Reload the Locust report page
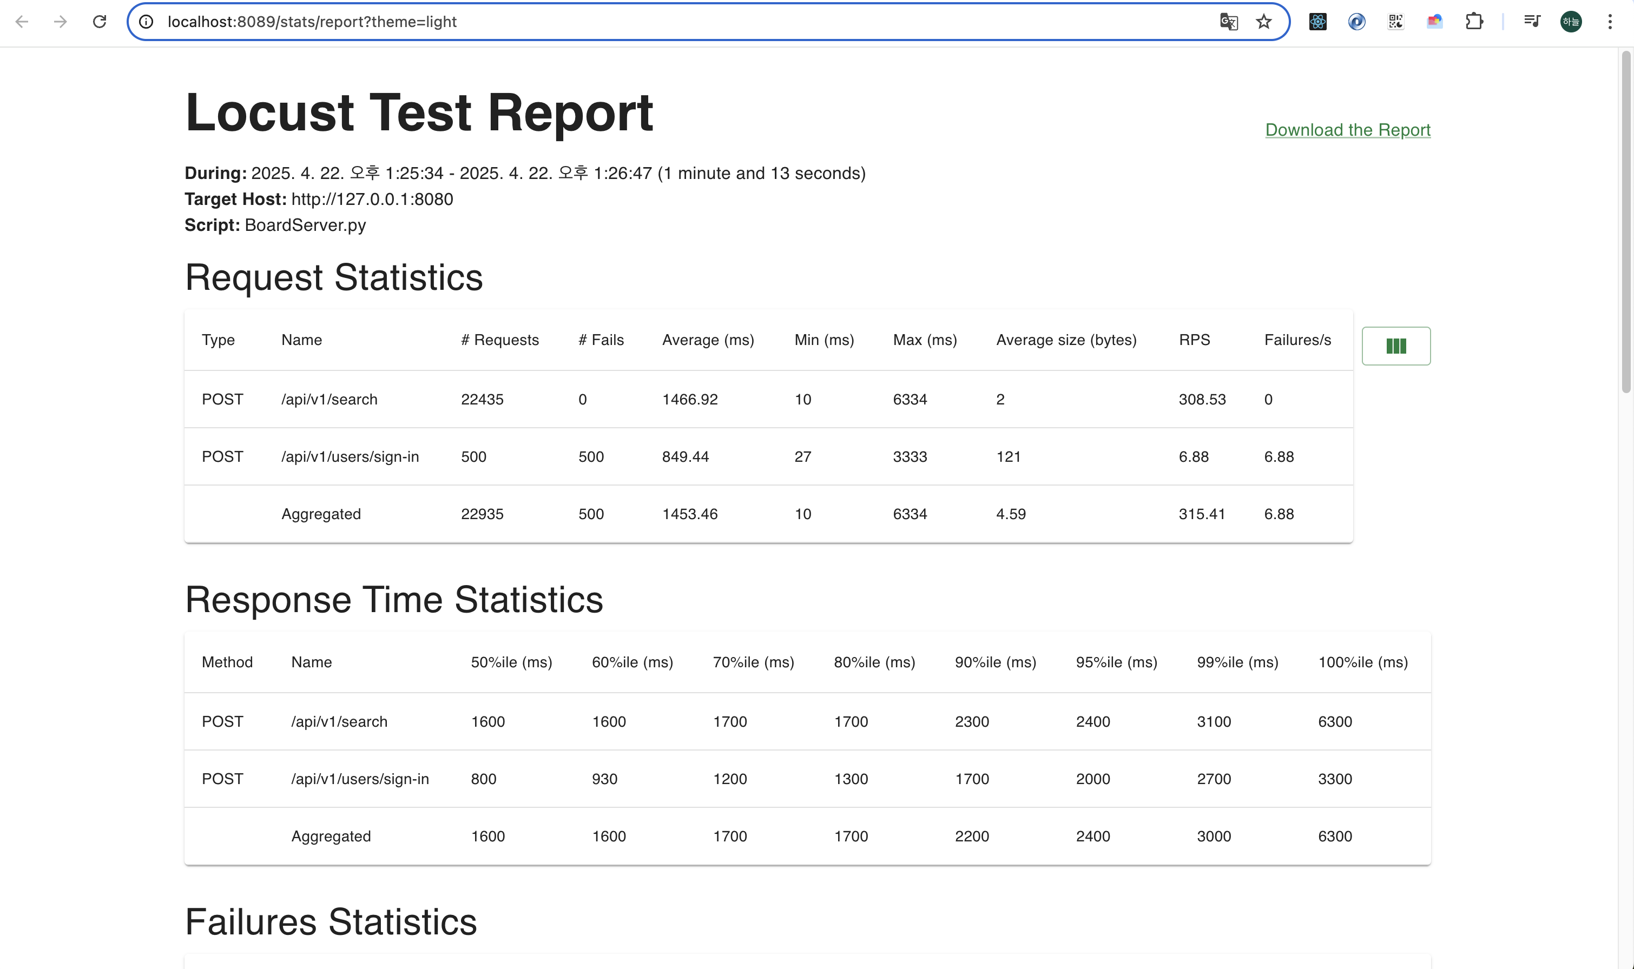Screen dimensions: 1634x969 click(100, 22)
